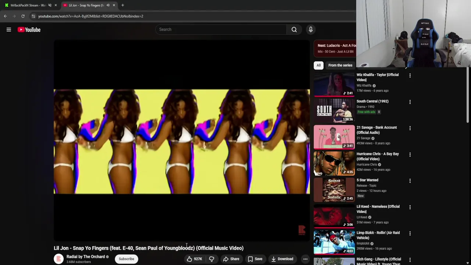Open the 5 Star Wanted thumbnail

[x=334, y=190]
